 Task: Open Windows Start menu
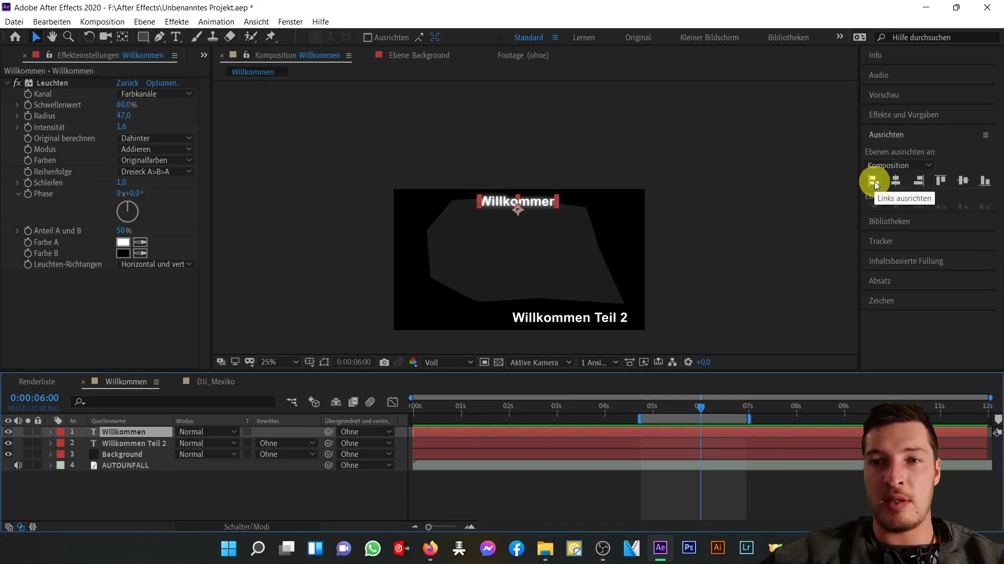coord(229,548)
